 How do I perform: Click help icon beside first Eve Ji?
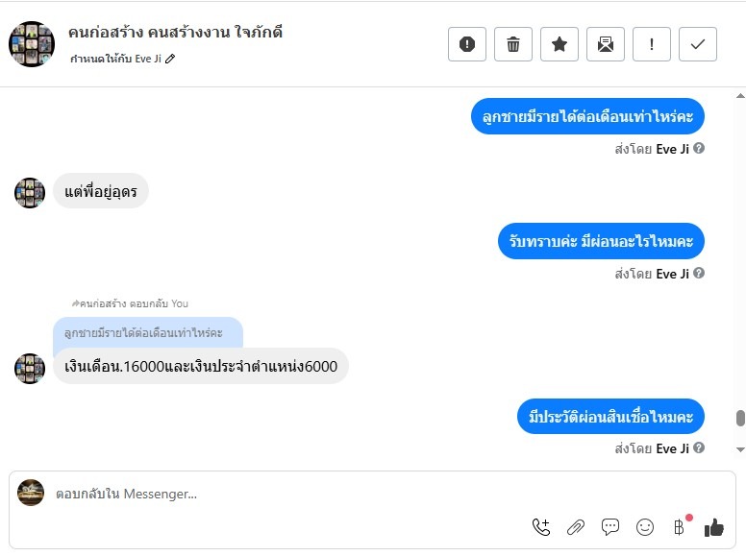(699, 149)
